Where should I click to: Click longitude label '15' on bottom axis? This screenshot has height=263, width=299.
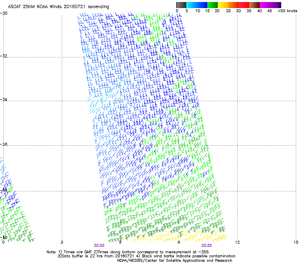click(x=296, y=242)
